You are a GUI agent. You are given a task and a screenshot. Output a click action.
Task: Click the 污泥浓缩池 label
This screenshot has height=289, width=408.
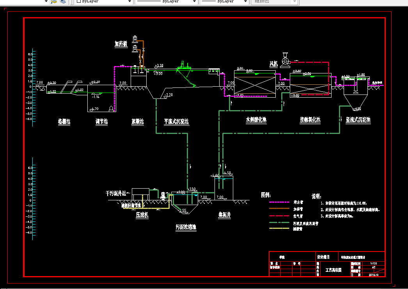186,227
